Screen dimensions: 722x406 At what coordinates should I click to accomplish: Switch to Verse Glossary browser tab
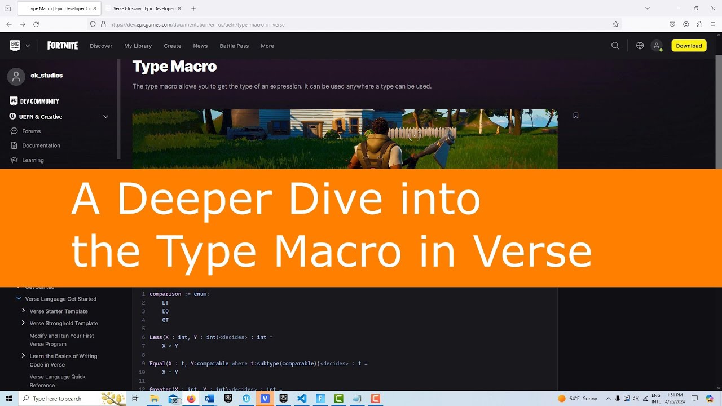[143, 8]
